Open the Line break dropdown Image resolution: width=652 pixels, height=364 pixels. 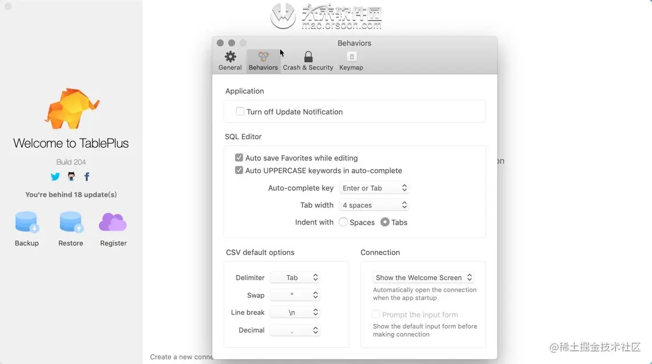[295, 313]
